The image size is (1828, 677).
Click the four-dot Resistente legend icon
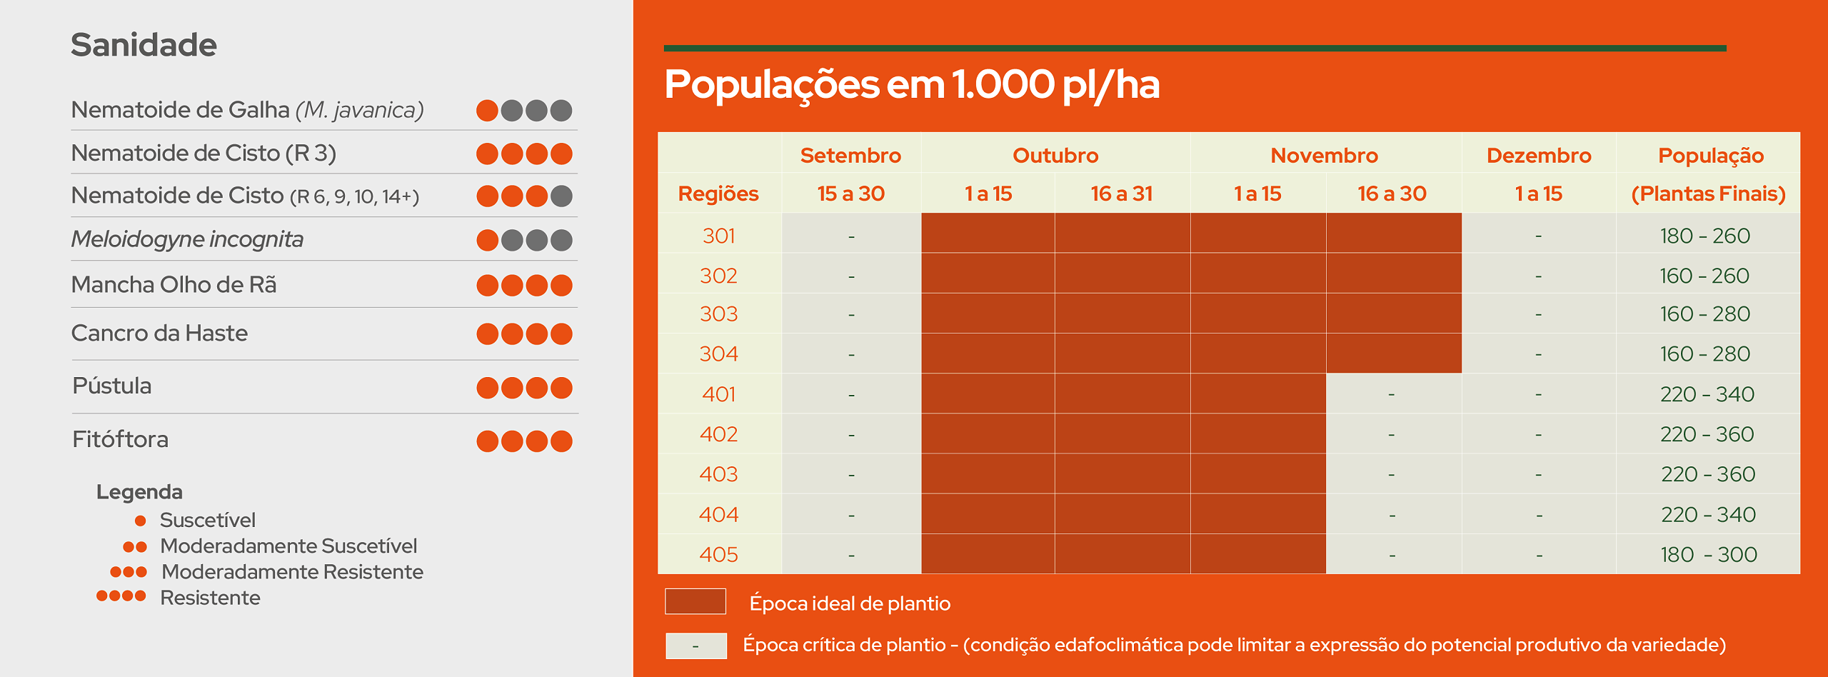121,596
